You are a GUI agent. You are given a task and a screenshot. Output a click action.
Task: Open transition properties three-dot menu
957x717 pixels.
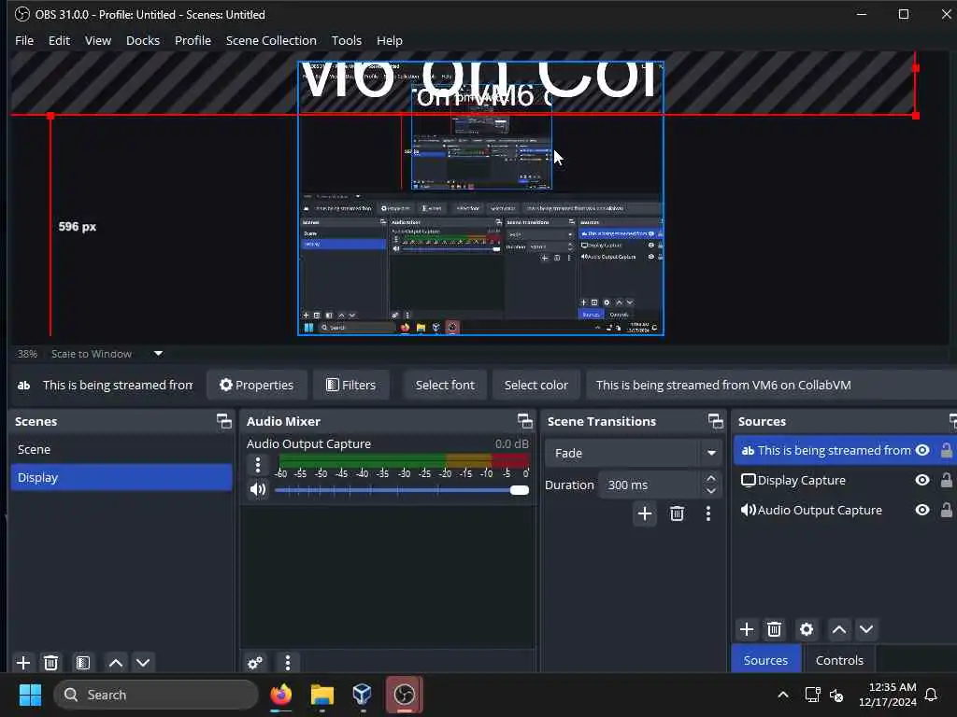pyautogui.click(x=708, y=513)
